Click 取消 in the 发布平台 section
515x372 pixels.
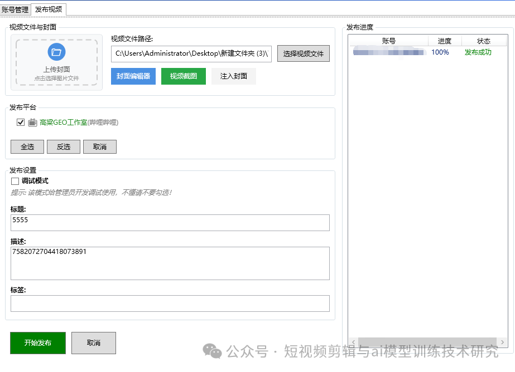click(99, 146)
